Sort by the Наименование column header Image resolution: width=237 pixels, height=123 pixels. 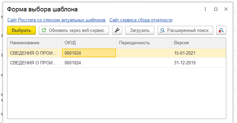point(34,43)
